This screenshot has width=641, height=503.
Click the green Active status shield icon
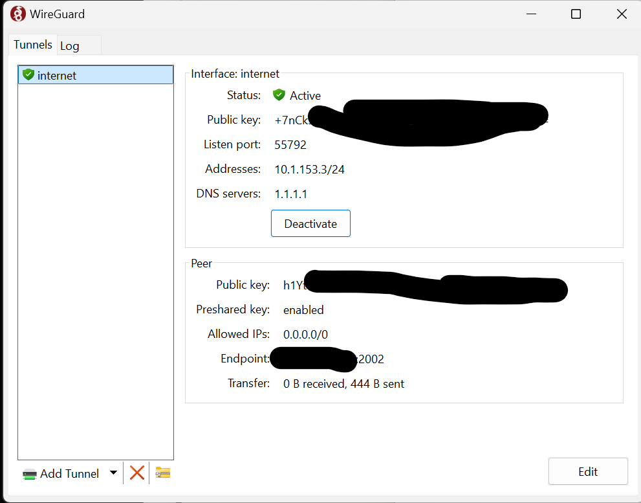[x=279, y=95]
